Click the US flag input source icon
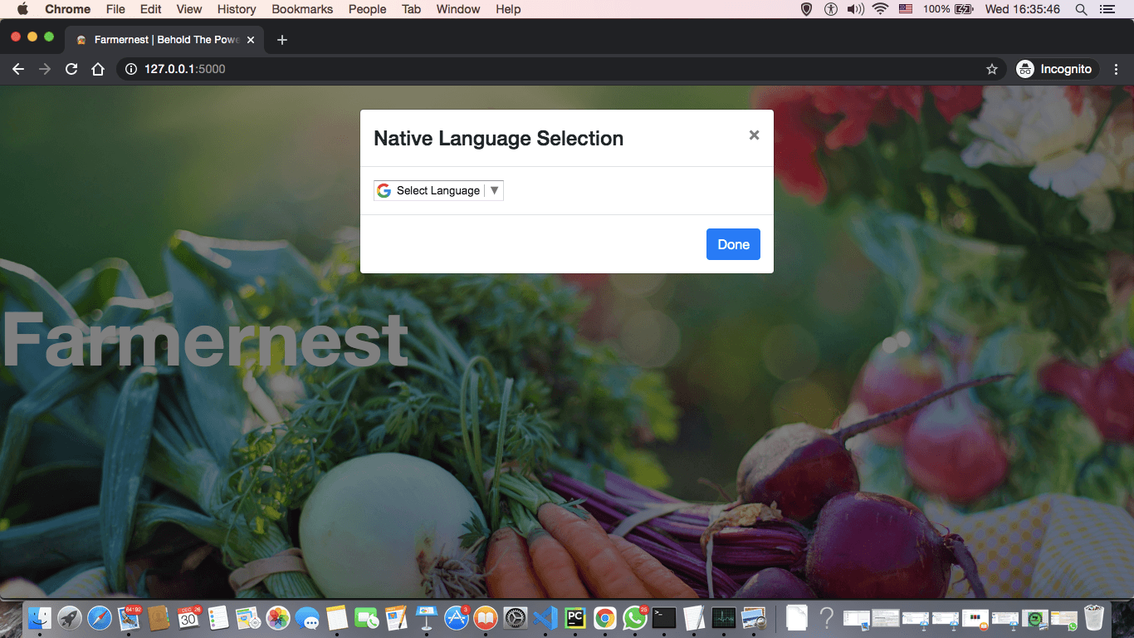The image size is (1134, 638). pyautogui.click(x=906, y=9)
